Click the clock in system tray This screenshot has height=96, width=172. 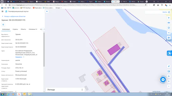click(167, 94)
